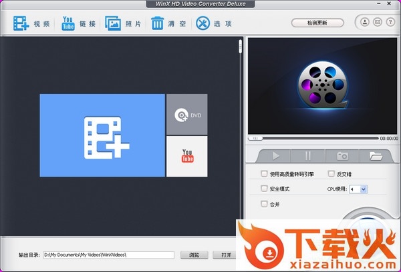Click the user account icon
401x272 pixels.
365,22
